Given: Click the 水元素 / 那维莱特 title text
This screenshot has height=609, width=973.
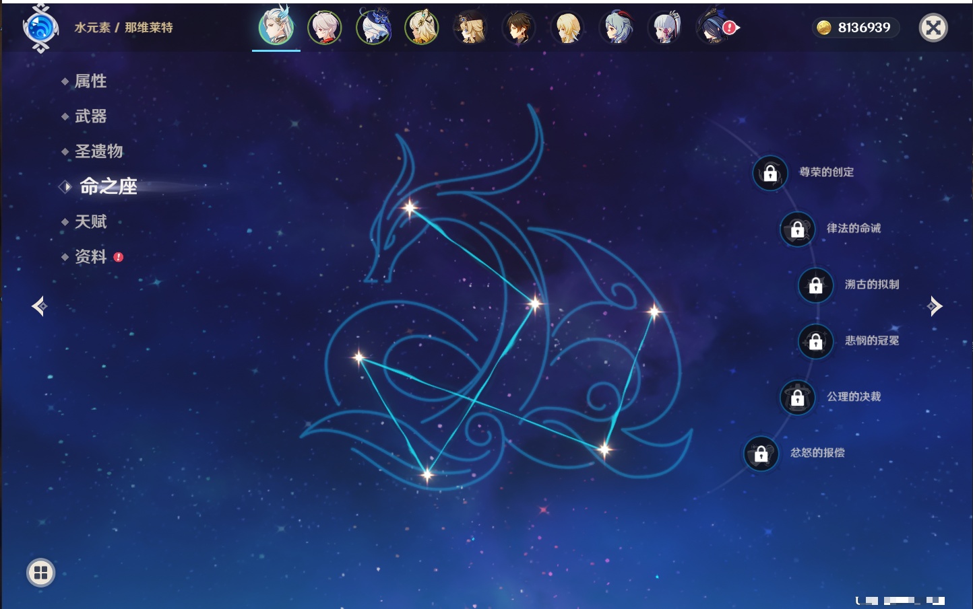Looking at the screenshot, I should coord(123,28).
